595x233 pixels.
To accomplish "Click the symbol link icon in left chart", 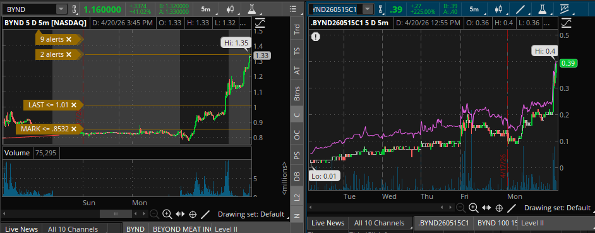I will [74, 9].
